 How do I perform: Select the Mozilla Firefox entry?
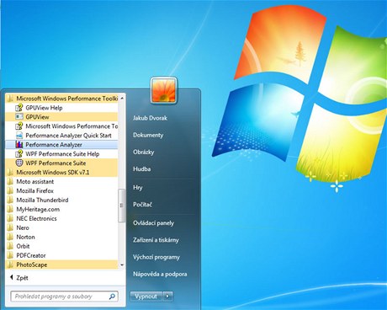click(x=61, y=190)
